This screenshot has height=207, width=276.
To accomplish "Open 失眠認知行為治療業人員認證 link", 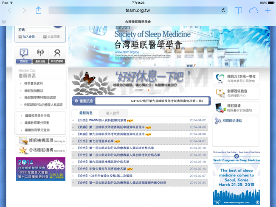I will [x=43, y=105].
